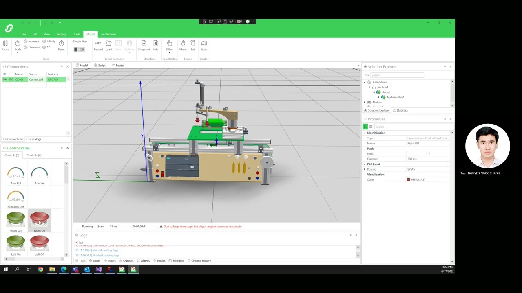Open the Statistics tab
The height and width of the screenshot is (293, 522).
pyautogui.click(x=400, y=110)
